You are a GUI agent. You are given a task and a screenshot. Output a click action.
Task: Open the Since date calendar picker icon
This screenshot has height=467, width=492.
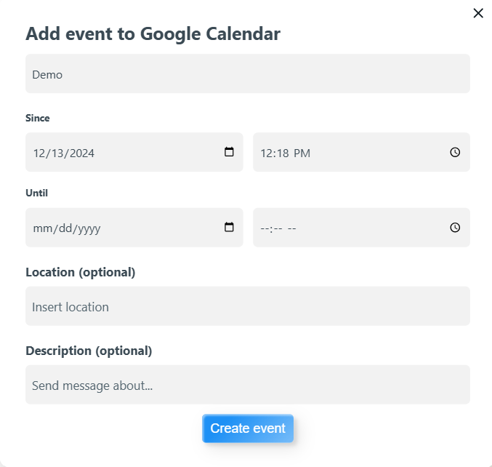coord(229,152)
